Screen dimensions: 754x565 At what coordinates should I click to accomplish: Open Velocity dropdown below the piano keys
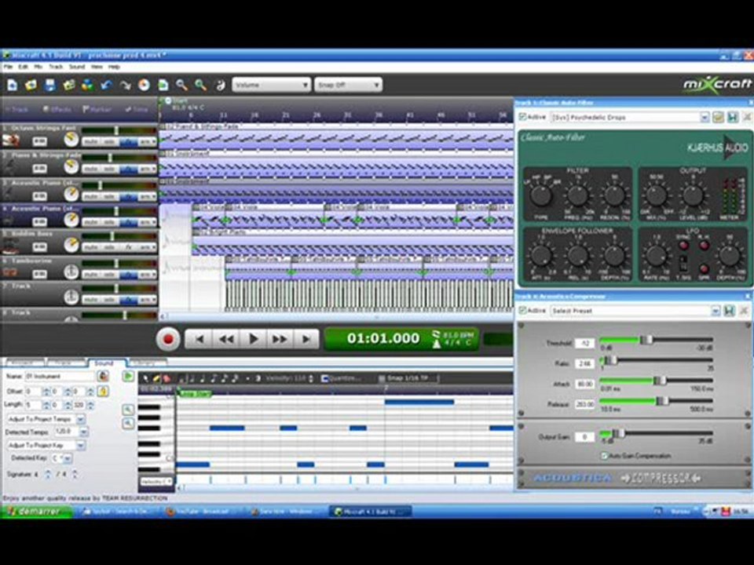point(156,481)
